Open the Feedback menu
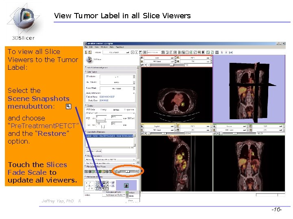293x219 pixels. (x=120, y=47)
